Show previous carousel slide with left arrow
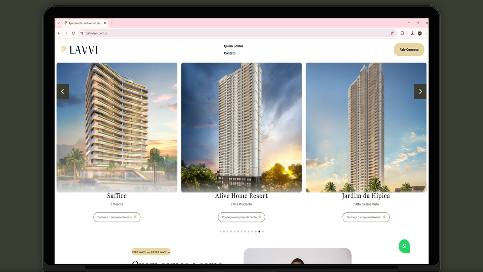Screen dimensions: 483x272 pyautogui.click(x=62, y=92)
